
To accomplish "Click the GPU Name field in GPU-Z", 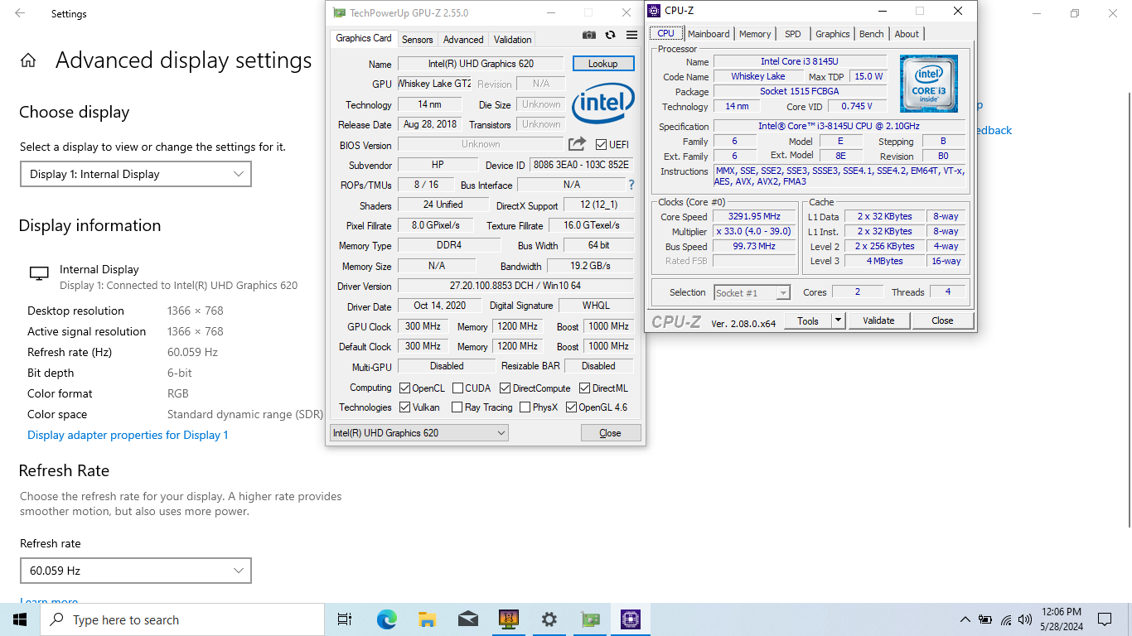I will click(481, 64).
